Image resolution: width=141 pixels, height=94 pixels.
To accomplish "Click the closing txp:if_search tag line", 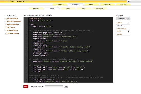I will [x=40, y=55].
